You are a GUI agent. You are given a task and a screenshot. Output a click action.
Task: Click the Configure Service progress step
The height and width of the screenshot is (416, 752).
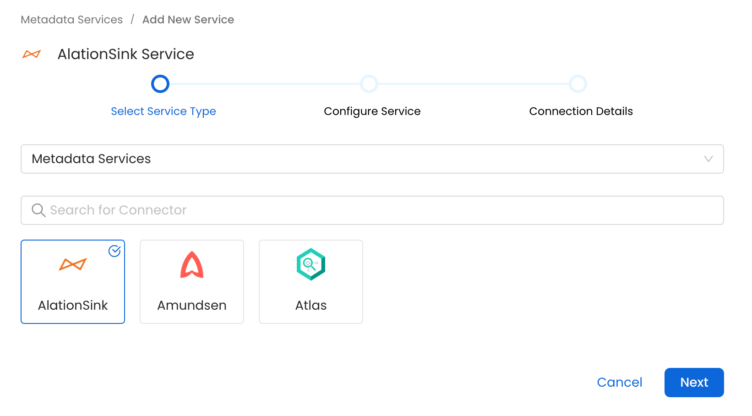pyautogui.click(x=369, y=84)
